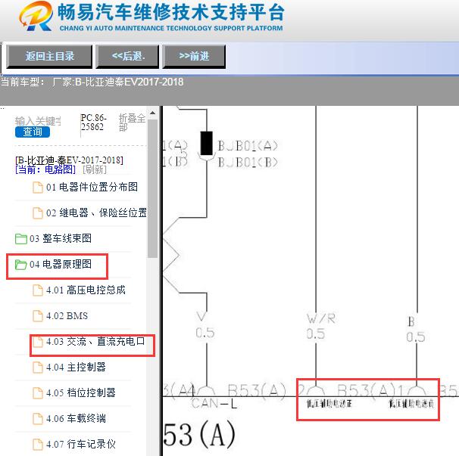Click the 当前车型 vehicle model text
This screenshot has width=459, height=456.
(x=92, y=82)
